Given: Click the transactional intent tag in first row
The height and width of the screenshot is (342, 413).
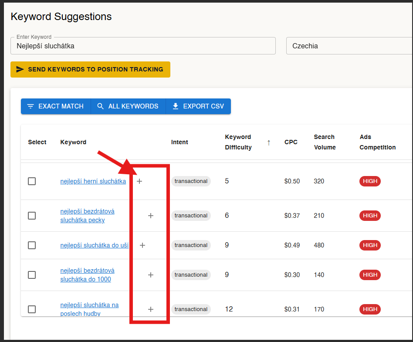Looking at the screenshot, I should [x=191, y=181].
